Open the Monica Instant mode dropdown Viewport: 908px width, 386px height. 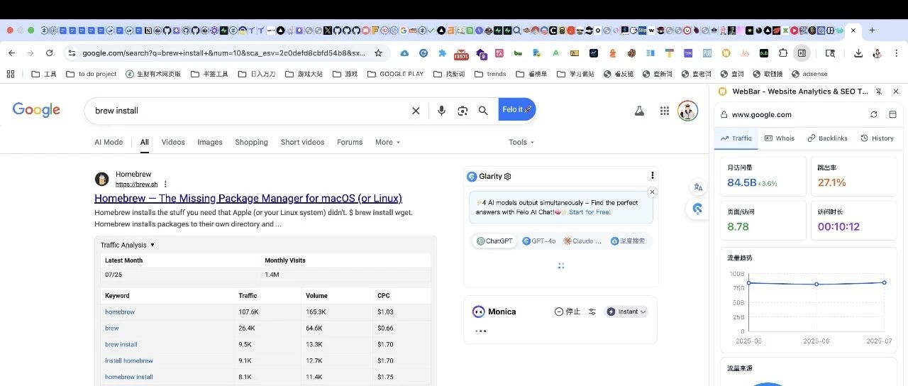coord(626,311)
